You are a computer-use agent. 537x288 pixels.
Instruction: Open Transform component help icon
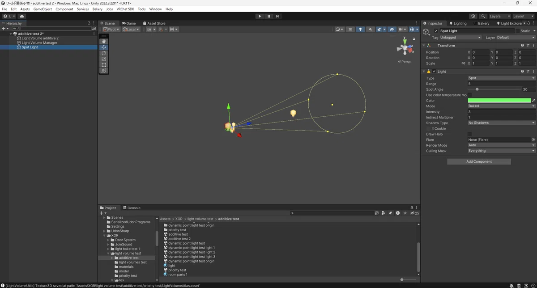coord(522,46)
